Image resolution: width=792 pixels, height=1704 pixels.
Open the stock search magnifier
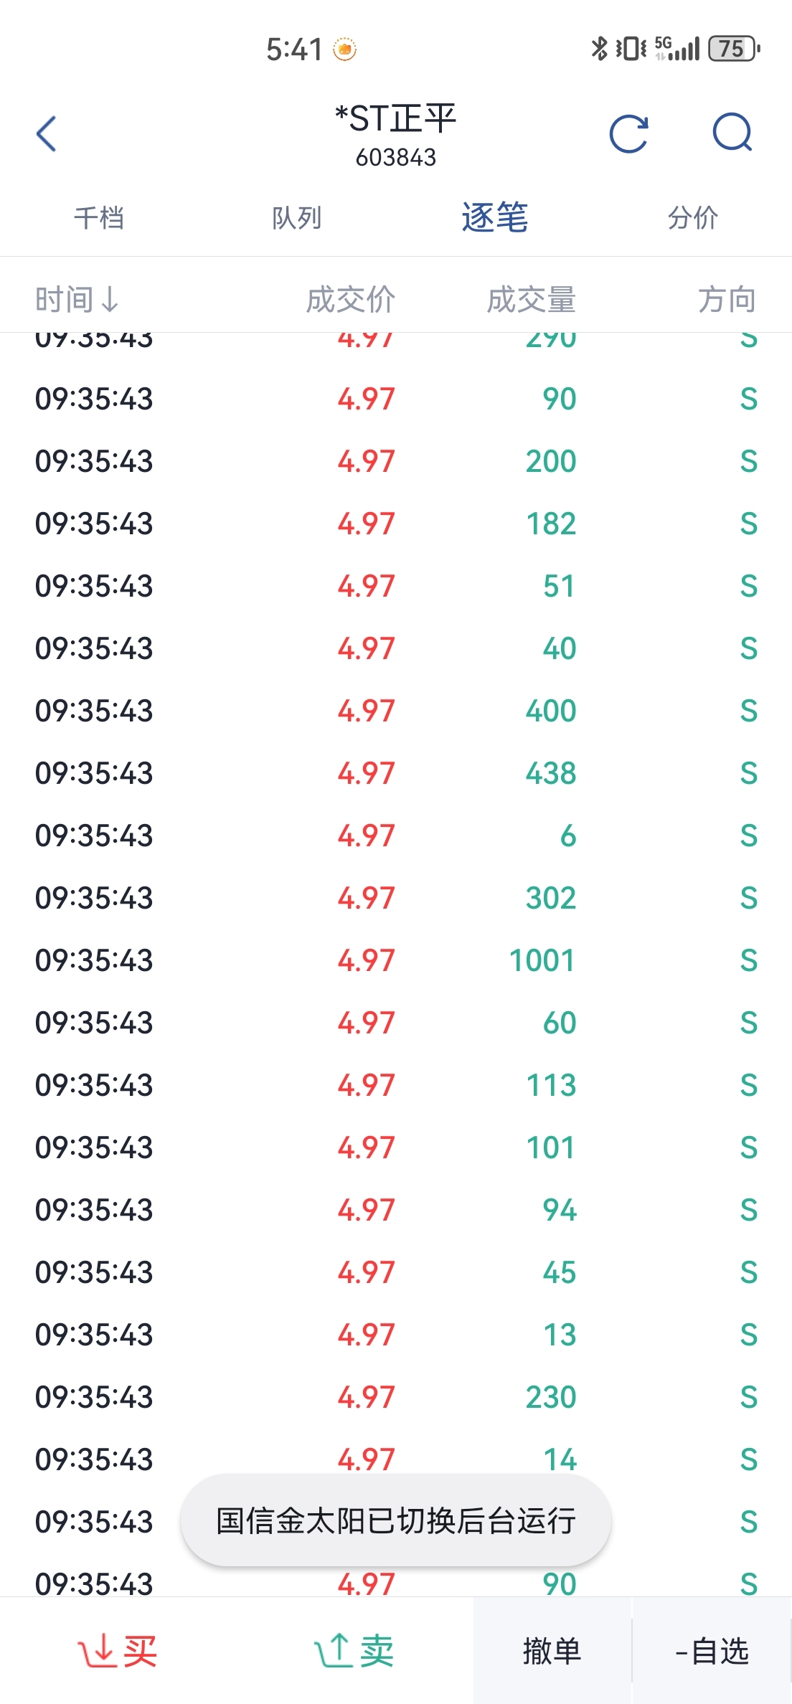click(x=732, y=133)
